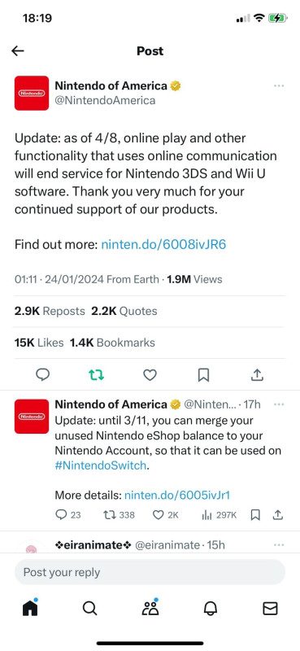
Task: Tap the #NintendoSwitch hashtag
Action: pos(101,465)
